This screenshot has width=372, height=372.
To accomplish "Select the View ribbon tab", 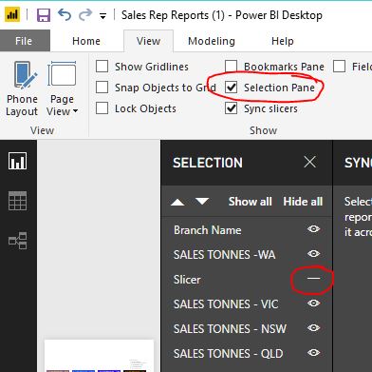I will coord(148,41).
